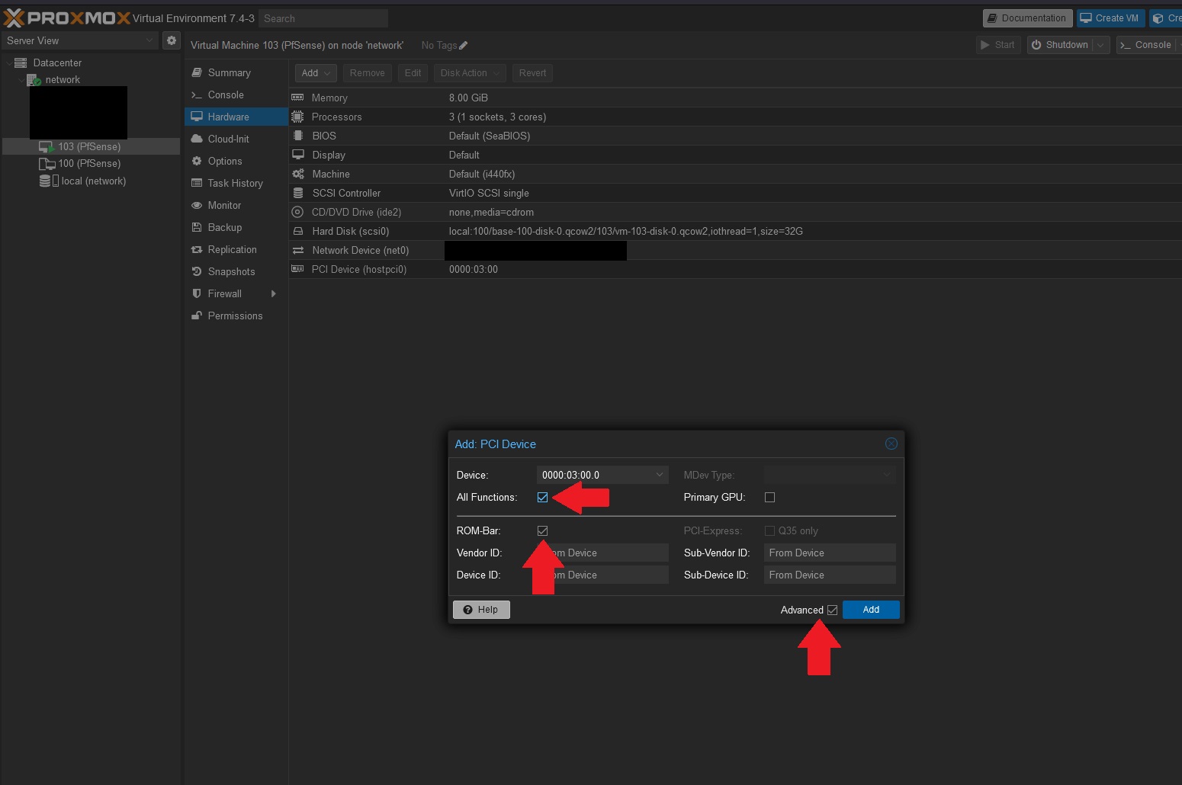Image resolution: width=1182 pixels, height=785 pixels.
Task: Select the Hardware tab
Action: click(236, 117)
